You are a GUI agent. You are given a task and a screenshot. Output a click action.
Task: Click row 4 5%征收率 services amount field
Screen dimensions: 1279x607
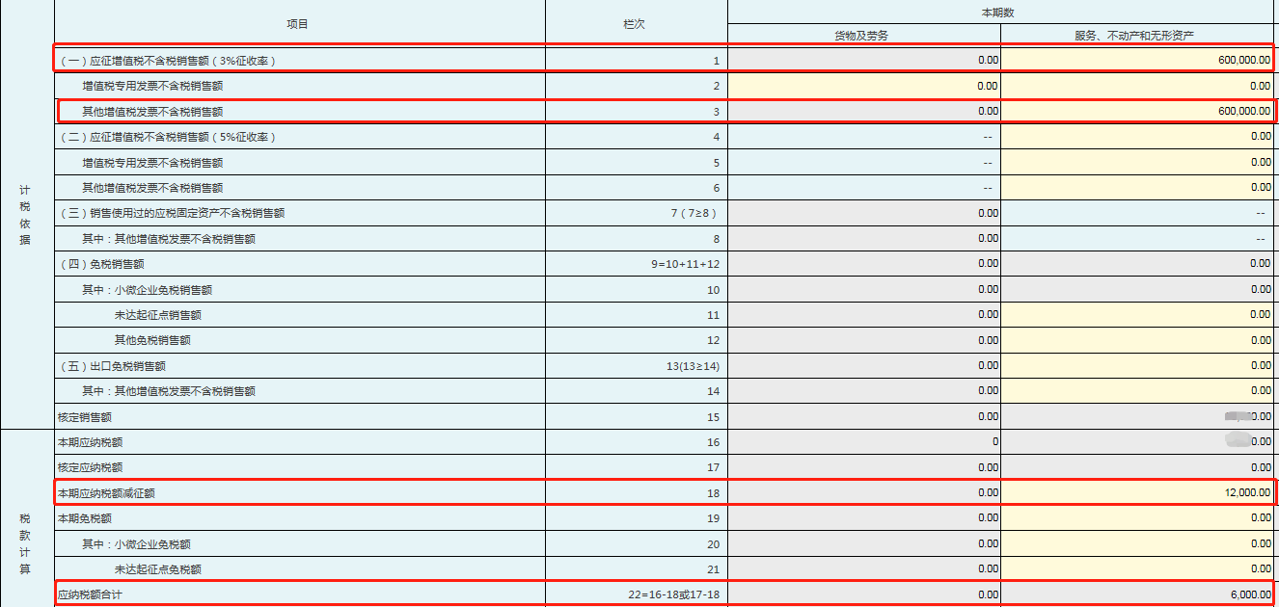(1138, 137)
